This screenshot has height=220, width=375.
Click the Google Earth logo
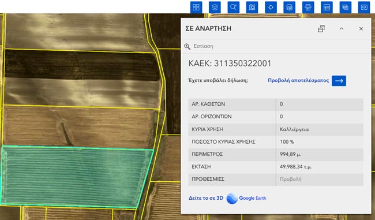[x=246, y=198]
